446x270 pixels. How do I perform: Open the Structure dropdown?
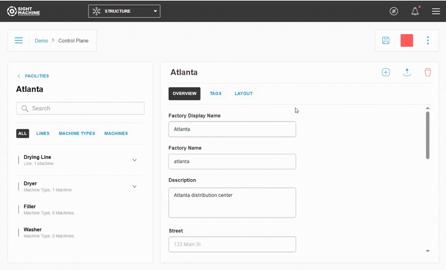tap(124, 11)
